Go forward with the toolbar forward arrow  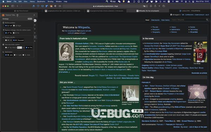[21, 6]
